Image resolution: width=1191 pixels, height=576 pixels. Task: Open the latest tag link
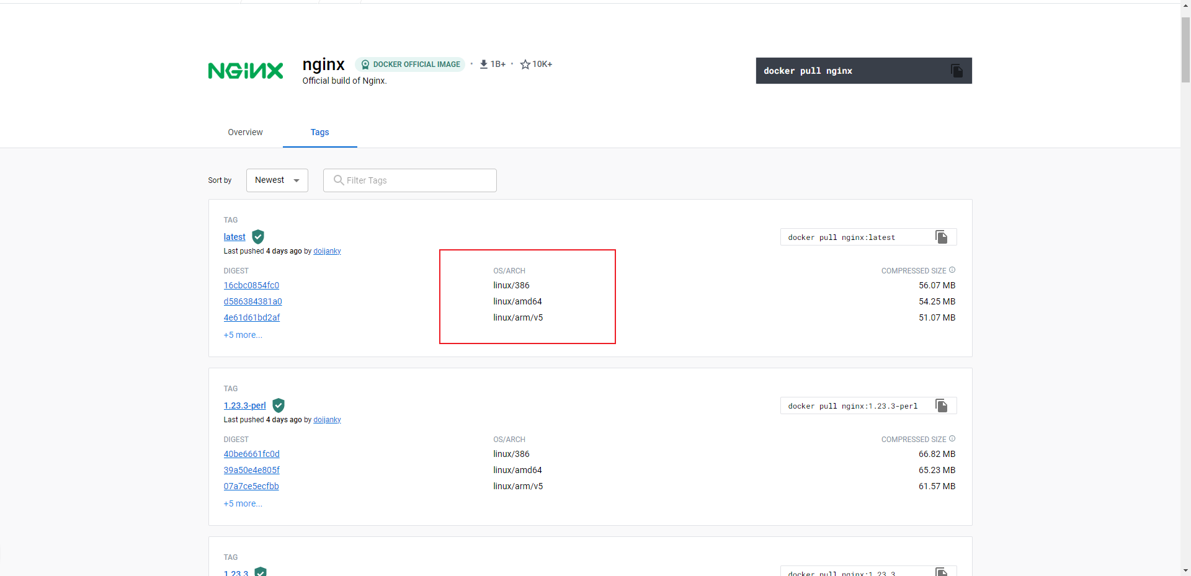pos(234,237)
